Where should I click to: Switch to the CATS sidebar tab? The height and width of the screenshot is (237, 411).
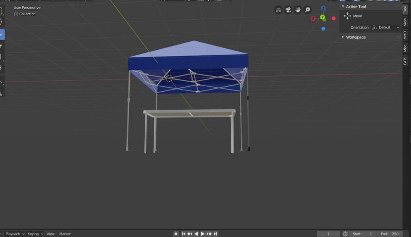tap(405, 61)
